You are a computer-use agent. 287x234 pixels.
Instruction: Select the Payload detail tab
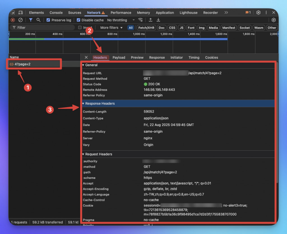(119, 57)
